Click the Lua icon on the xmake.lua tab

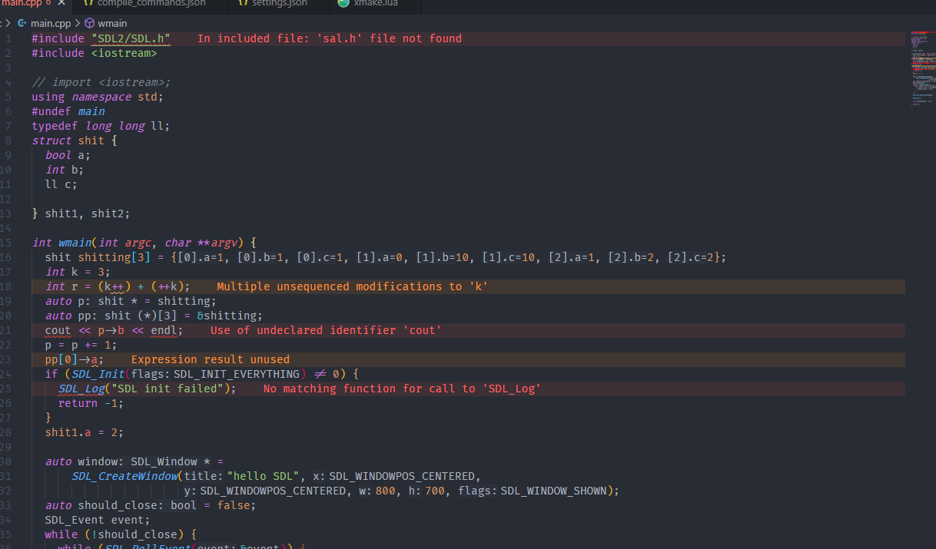pos(343,3)
